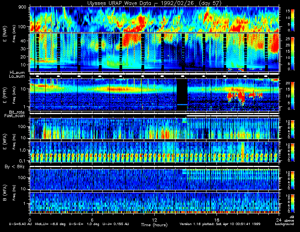The height and width of the screenshot is (232, 300).
Task: Click the plot title 'Ulysses URAP Wave Data'
Action: (120, 3)
